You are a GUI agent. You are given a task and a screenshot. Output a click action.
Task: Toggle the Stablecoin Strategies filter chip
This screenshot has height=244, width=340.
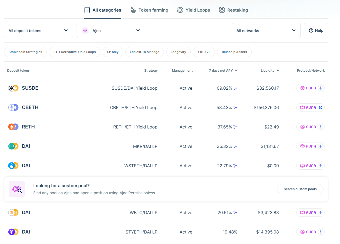(25, 52)
